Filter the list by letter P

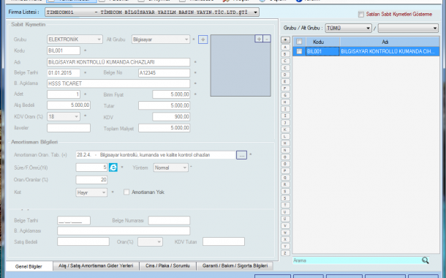pos(285,170)
